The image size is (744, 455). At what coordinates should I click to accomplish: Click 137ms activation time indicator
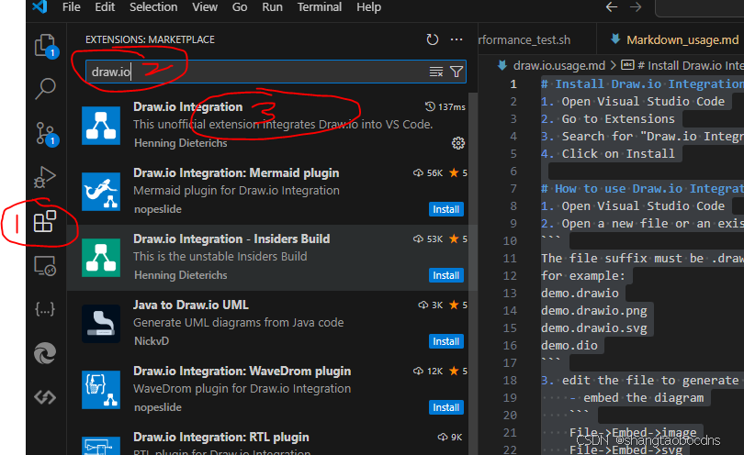click(445, 107)
